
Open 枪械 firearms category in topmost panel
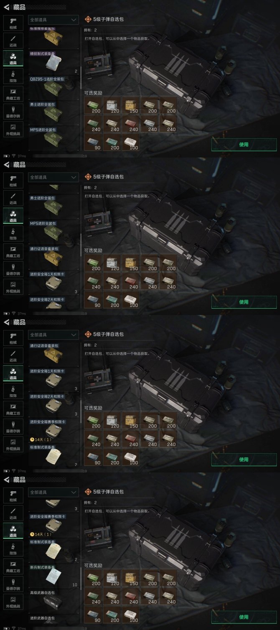(13, 23)
